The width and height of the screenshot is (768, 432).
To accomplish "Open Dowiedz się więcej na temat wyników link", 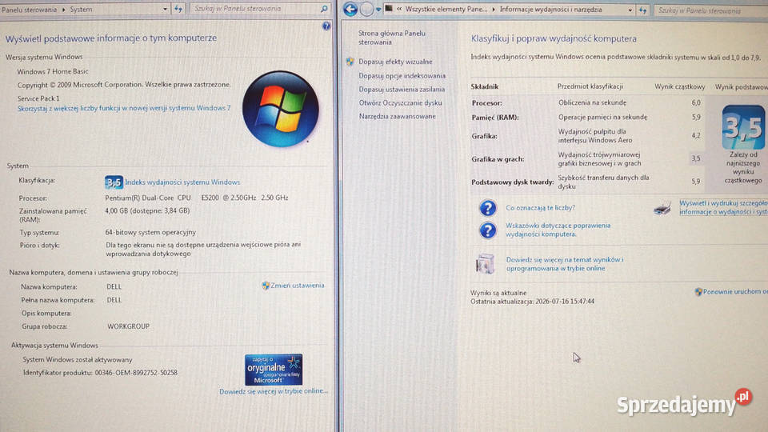I will 565,264.
